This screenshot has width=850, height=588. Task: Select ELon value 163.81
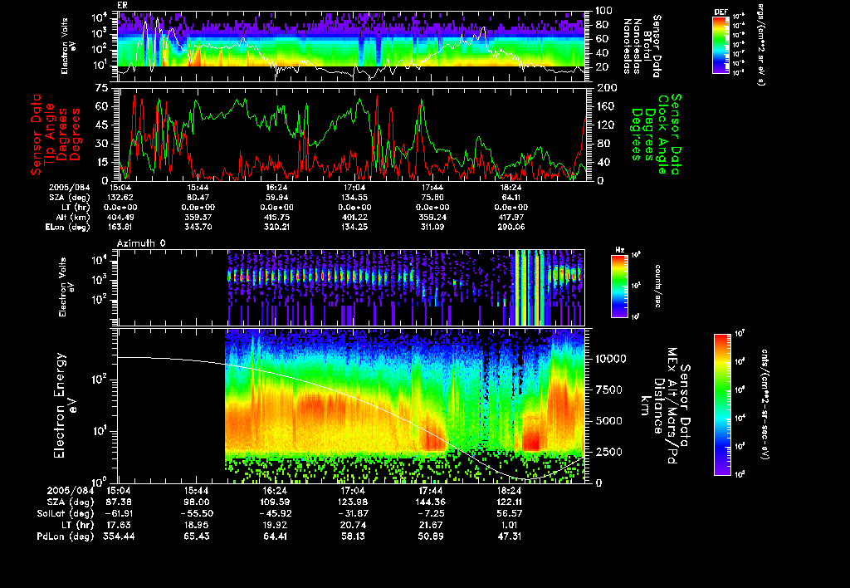point(120,228)
